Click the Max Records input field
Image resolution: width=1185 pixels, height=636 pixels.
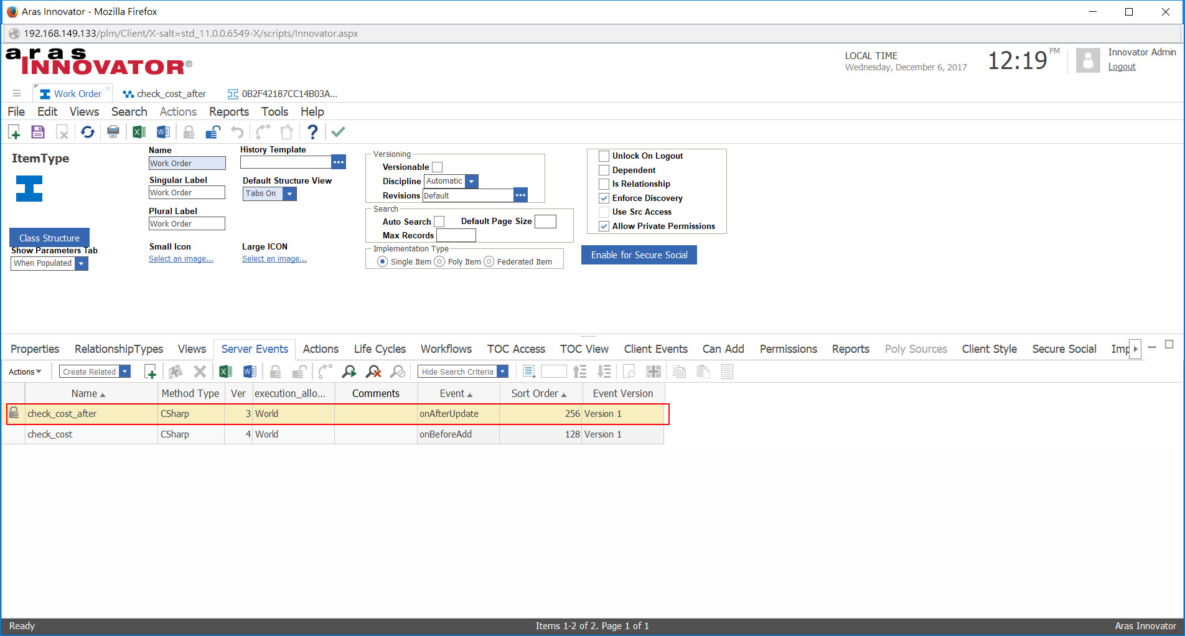tap(456, 235)
